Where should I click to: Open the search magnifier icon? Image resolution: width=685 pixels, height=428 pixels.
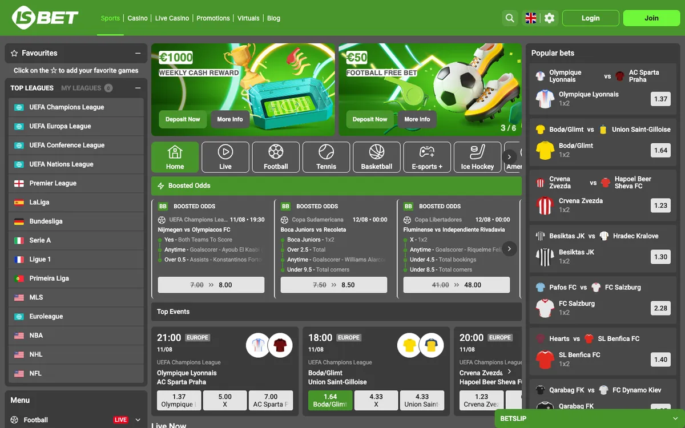[x=510, y=18]
